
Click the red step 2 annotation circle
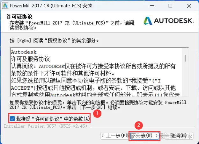coord(139,125)
